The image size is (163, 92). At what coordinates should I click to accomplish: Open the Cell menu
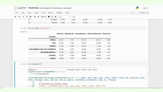click(x=44, y=13)
